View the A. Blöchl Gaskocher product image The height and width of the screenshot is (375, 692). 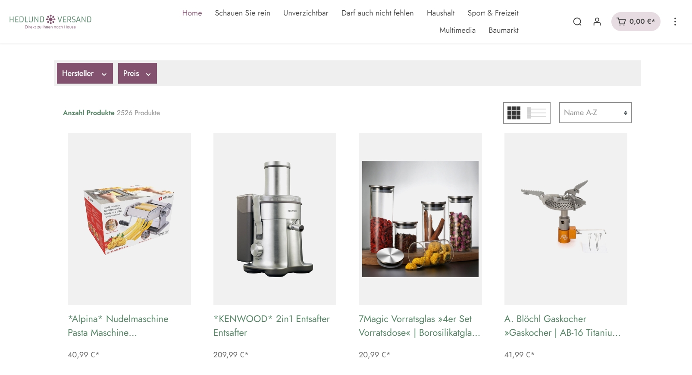point(566,219)
